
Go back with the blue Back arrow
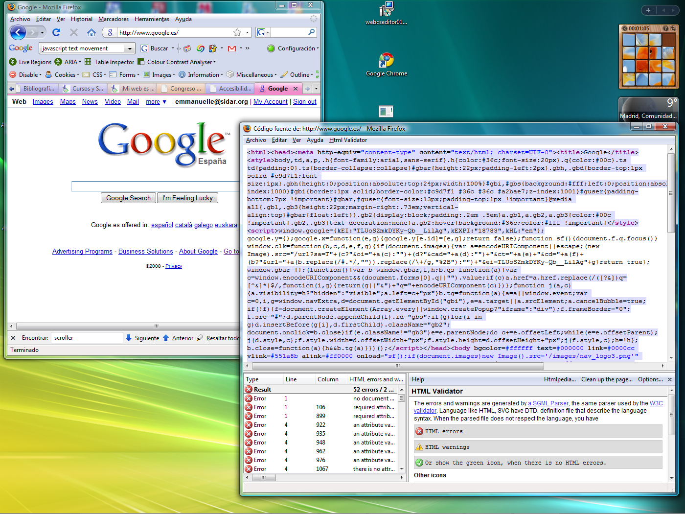[18, 32]
